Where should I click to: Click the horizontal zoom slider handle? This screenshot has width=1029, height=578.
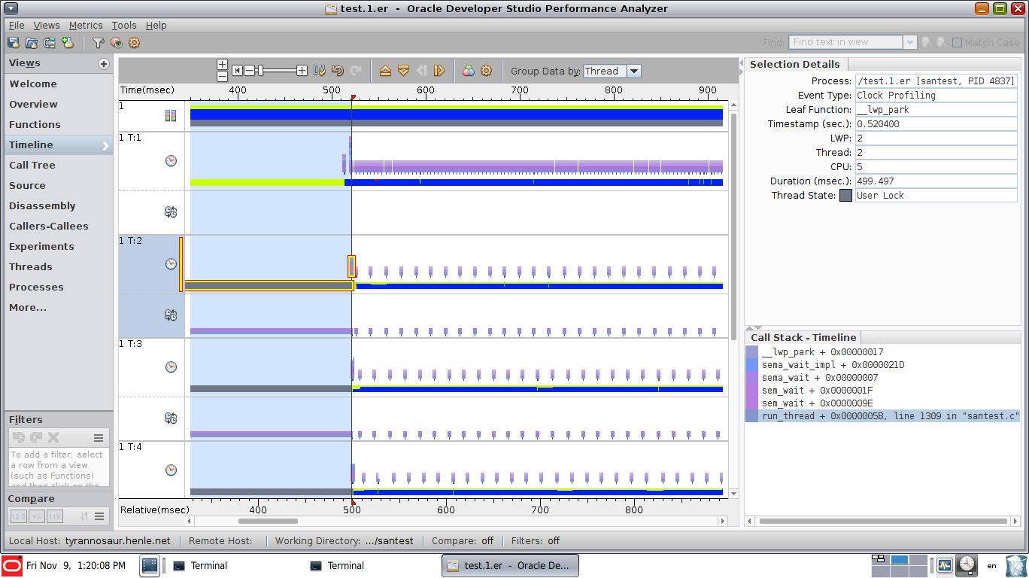point(260,71)
